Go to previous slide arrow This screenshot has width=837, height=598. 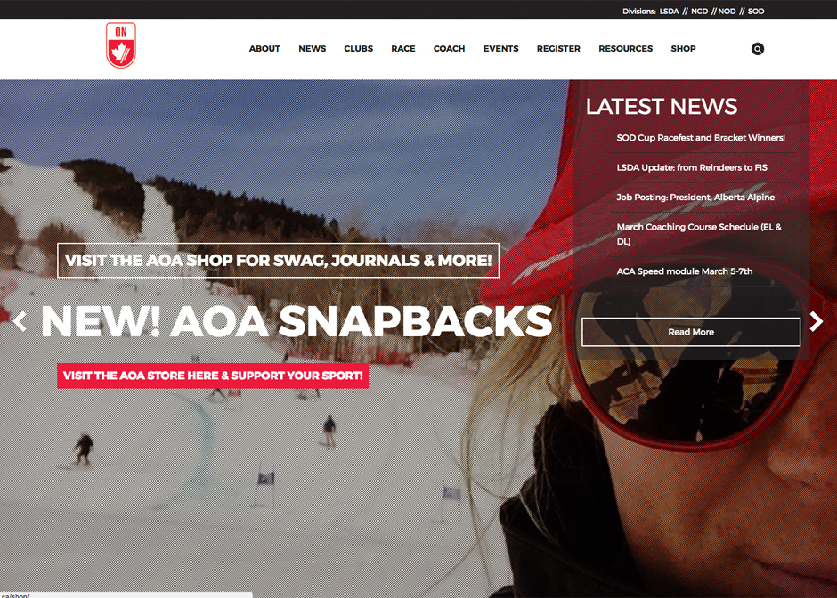click(x=20, y=321)
